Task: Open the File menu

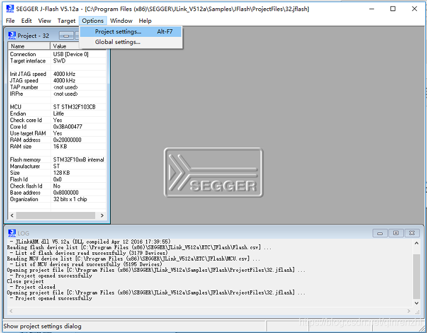Action: coord(10,20)
